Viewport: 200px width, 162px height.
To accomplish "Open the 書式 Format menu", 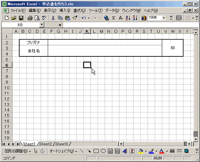I will [80, 11].
